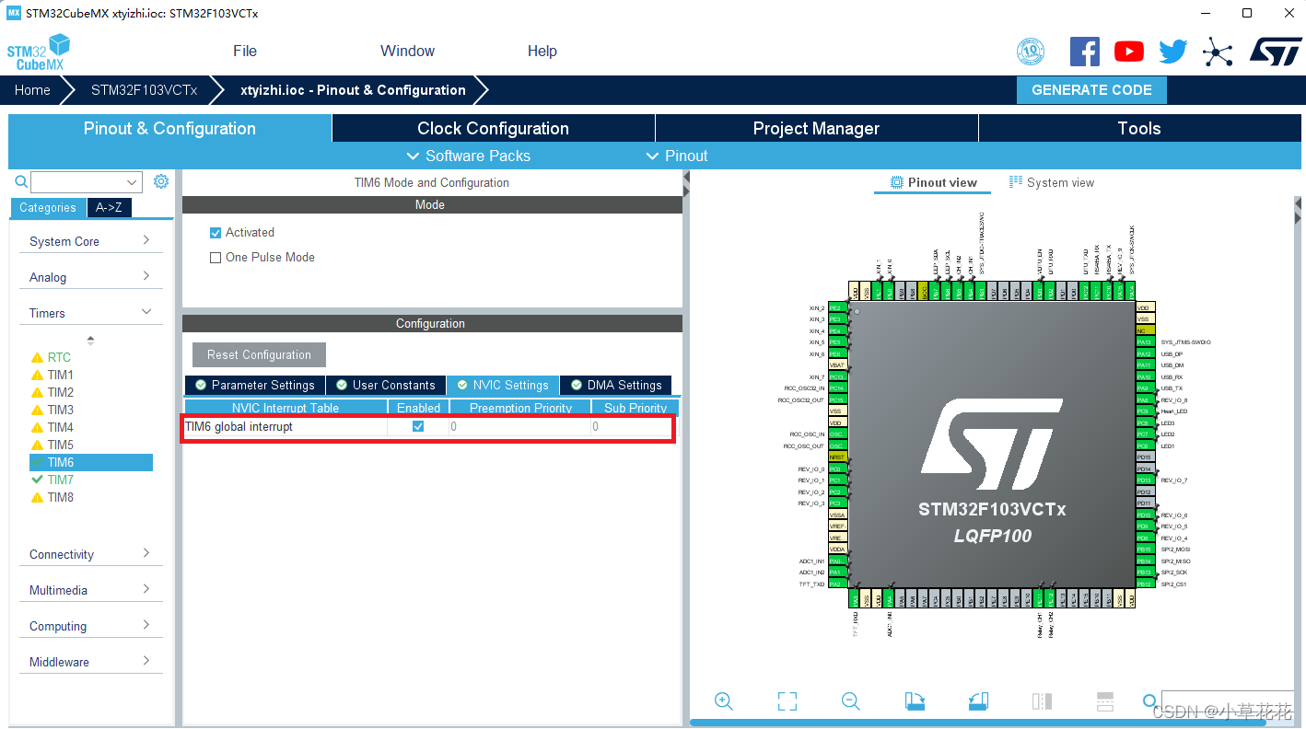1306x729 pixels.
Task: Open the Window menu
Action: pyautogui.click(x=407, y=52)
